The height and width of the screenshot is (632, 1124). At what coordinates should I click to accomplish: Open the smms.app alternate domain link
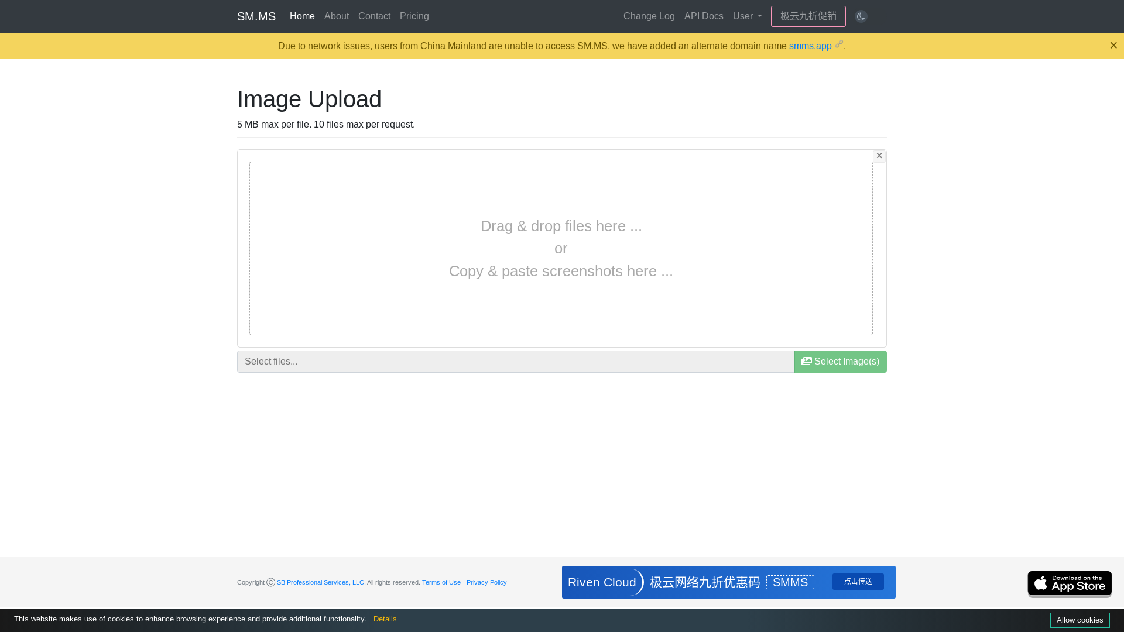[810, 46]
